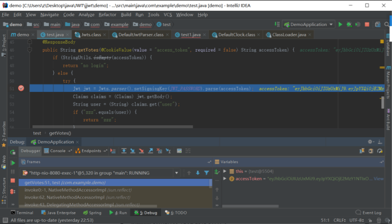Click the Build project icon beside run configuration
Image resolution: width=392 pixels, height=224 pixels.
[x=277, y=24]
